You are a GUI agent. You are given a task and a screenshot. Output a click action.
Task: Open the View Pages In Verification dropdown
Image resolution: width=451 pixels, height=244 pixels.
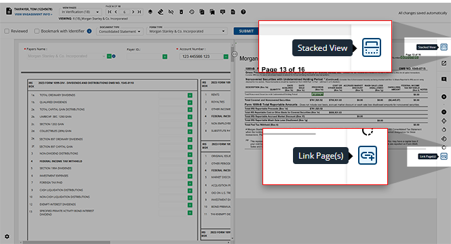80,12
